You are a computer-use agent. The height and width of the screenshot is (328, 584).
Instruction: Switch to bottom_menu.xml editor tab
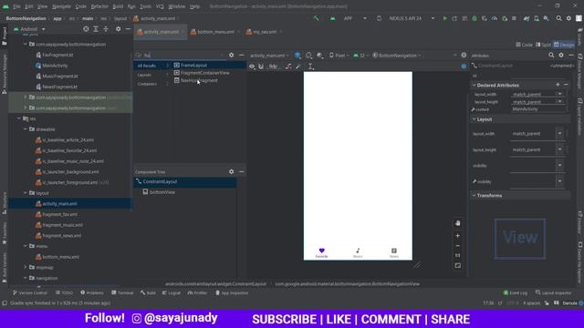click(x=215, y=32)
